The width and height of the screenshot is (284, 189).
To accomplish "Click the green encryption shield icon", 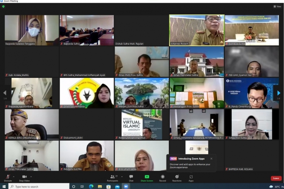I will 3,6.
